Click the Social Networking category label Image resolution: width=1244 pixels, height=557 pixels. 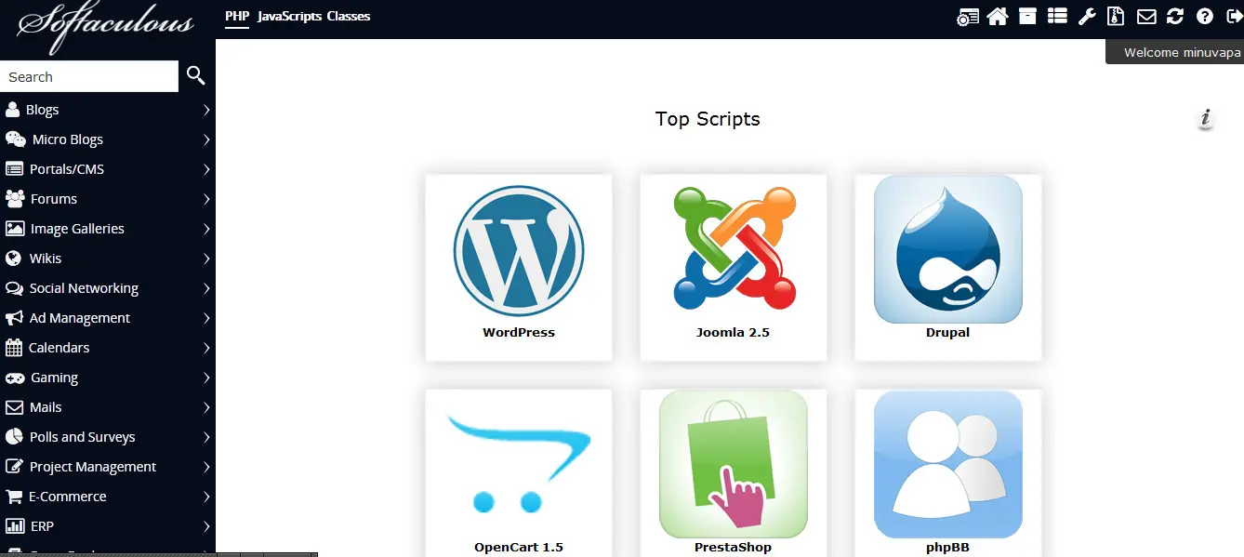[84, 288]
